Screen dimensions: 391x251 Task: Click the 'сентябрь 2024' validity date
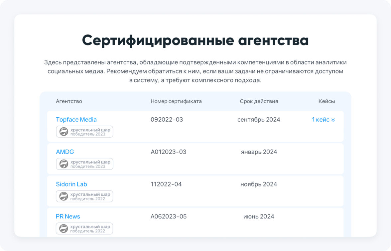[259, 120]
